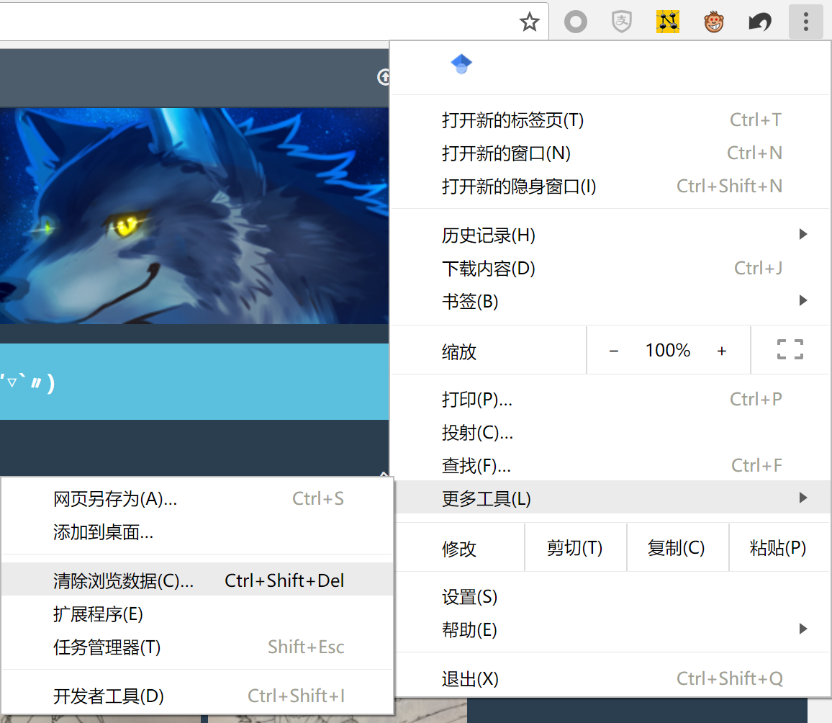Screen dimensions: 832x723
Task: Click the blue graduation cap icon
Action: coord(461,65)
